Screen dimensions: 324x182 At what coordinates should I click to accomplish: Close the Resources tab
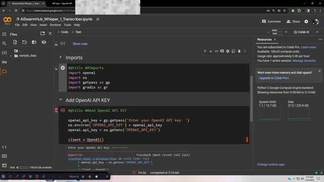point(275,39)
